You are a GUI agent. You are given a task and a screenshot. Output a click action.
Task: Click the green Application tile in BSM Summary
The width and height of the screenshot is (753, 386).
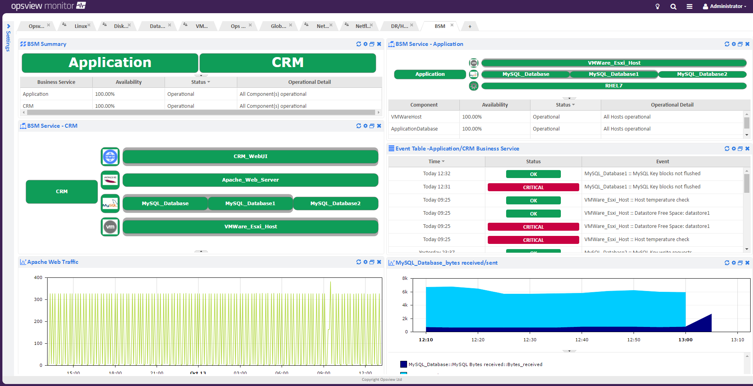[x=110, y=63]
